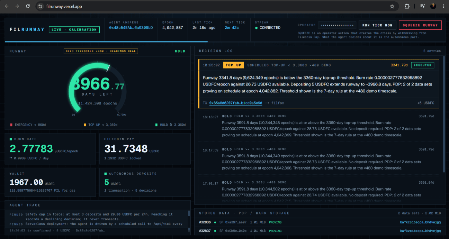Click the PROVING status for SP 0xCb9e…040c
The width and height of the screenshot is (449, 239).
pyautogui.click(x=275, y=231)
